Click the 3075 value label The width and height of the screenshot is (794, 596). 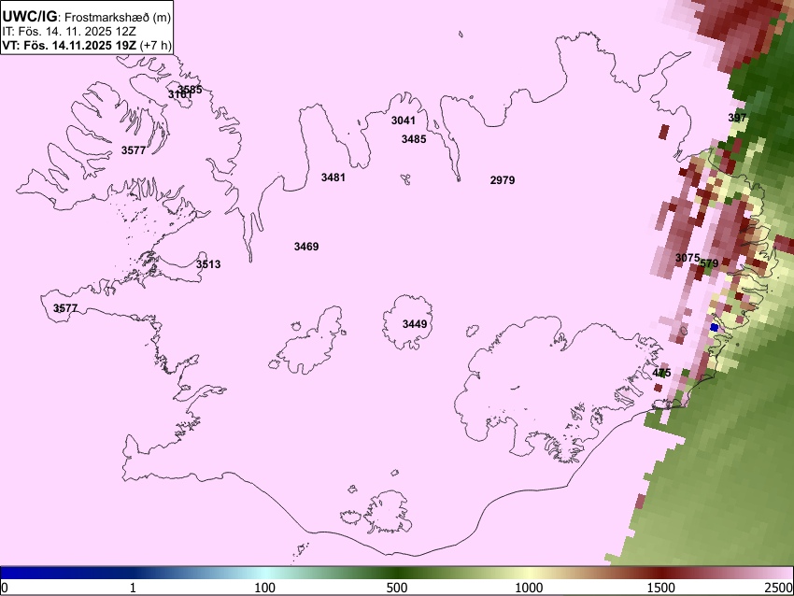[x=688, y=258]
